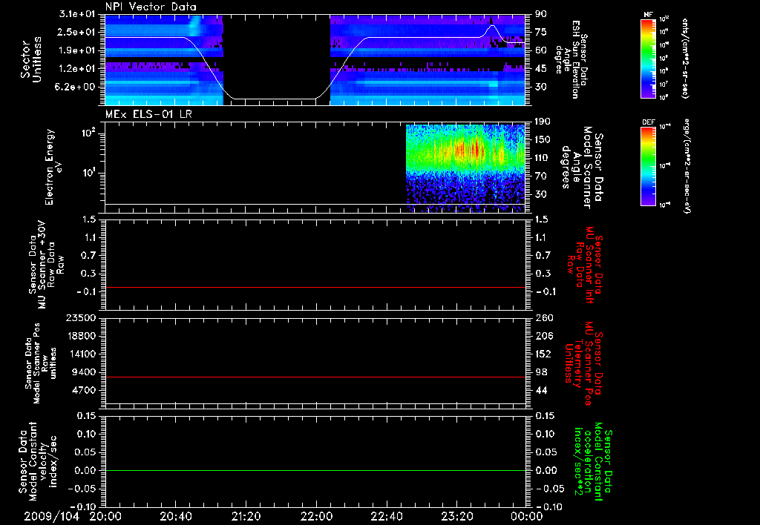Click the 00:00 time axis label
Viewport: 760px width, 525px height.
(528, 516)
